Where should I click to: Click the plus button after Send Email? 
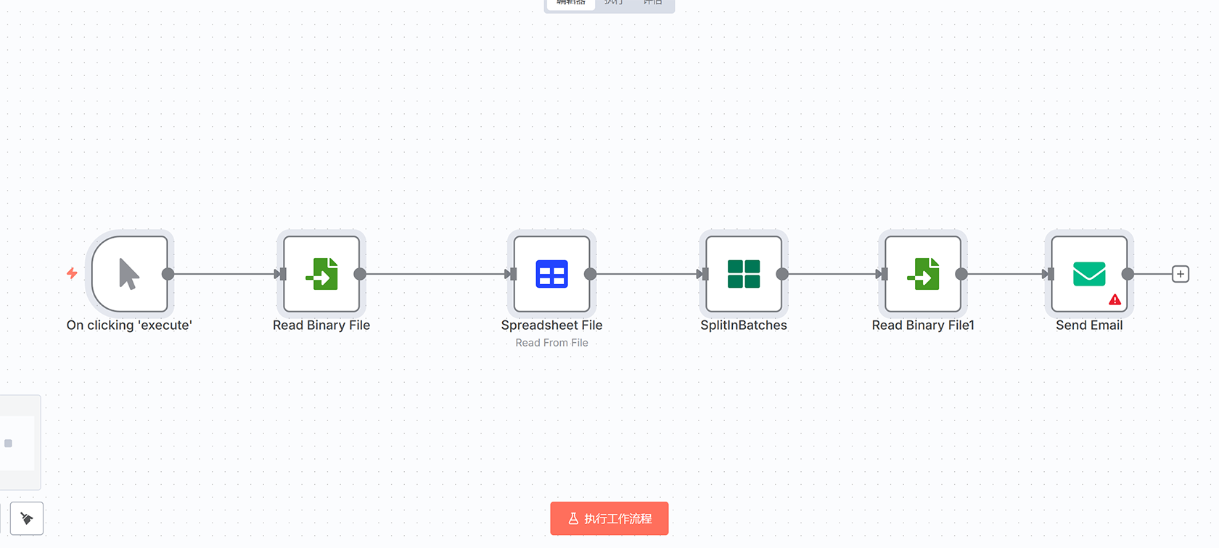pyautogui.click(x=1181, y=274)
